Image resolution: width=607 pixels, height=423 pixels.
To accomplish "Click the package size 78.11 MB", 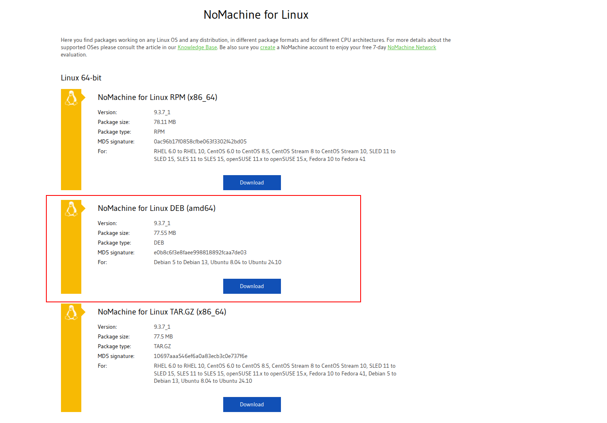I will (165, 122).
